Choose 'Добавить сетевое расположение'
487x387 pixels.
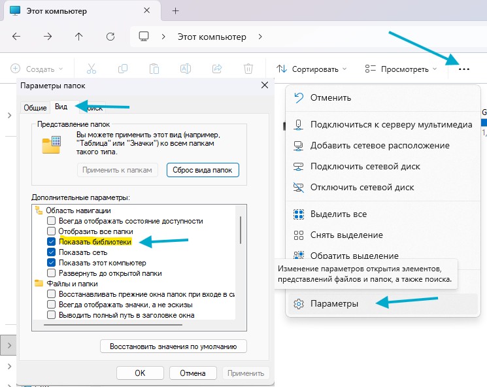(382, 145)
